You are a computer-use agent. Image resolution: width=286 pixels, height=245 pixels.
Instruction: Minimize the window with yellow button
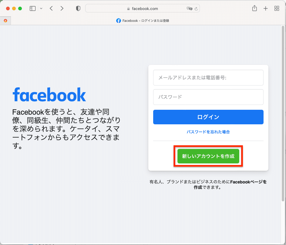14,8
